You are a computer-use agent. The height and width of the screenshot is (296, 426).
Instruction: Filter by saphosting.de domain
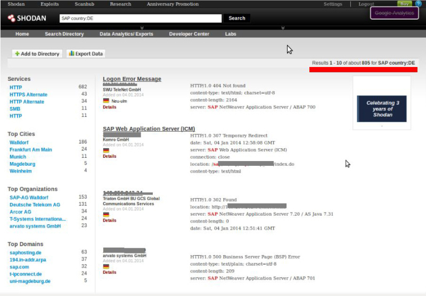click(x=25, y=252)
